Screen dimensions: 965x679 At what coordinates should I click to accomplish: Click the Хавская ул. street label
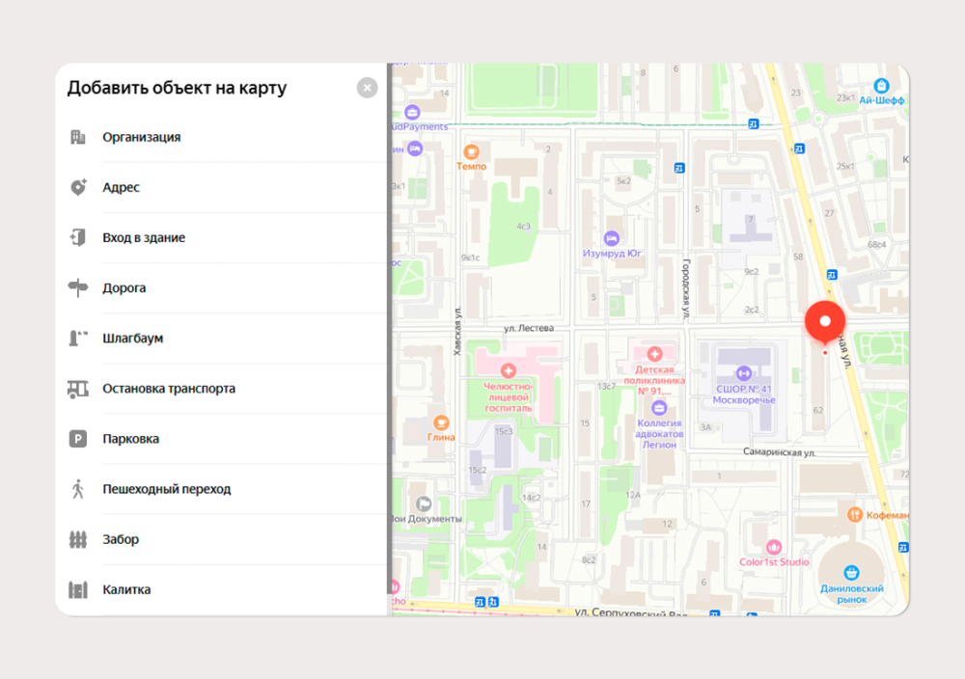click(456, 332)
